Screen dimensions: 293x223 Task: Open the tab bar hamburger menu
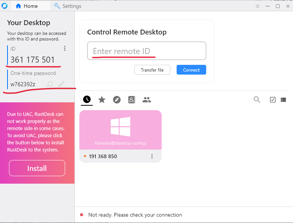tap(257, 6)
